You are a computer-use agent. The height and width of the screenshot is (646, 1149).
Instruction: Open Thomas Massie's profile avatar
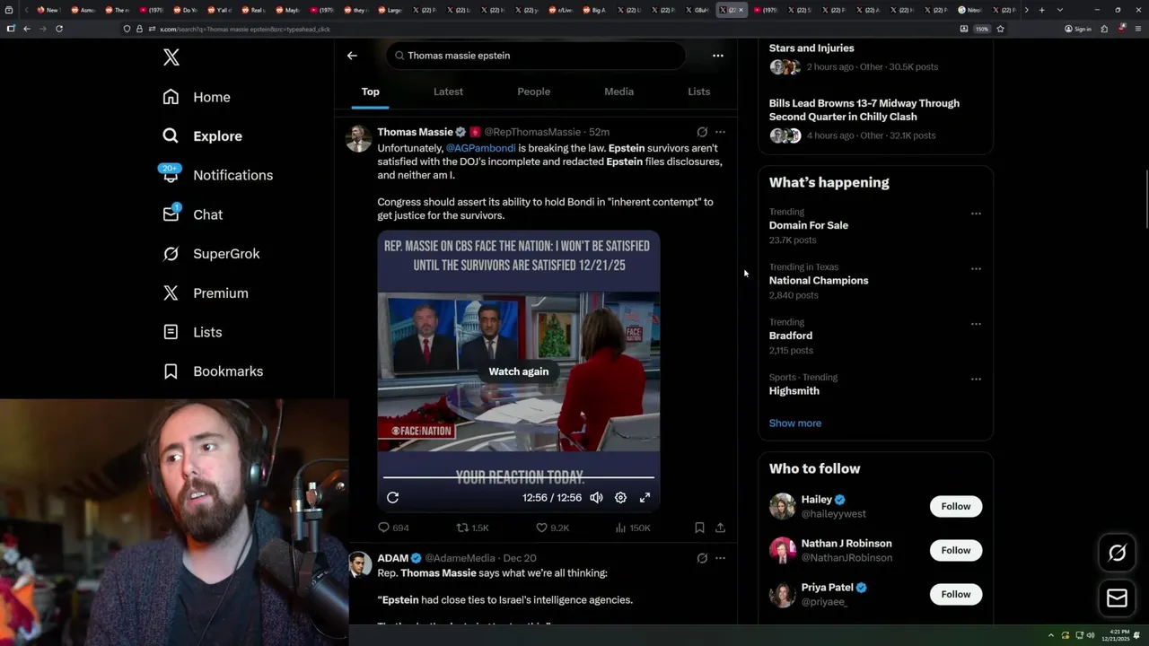[359, 139]
